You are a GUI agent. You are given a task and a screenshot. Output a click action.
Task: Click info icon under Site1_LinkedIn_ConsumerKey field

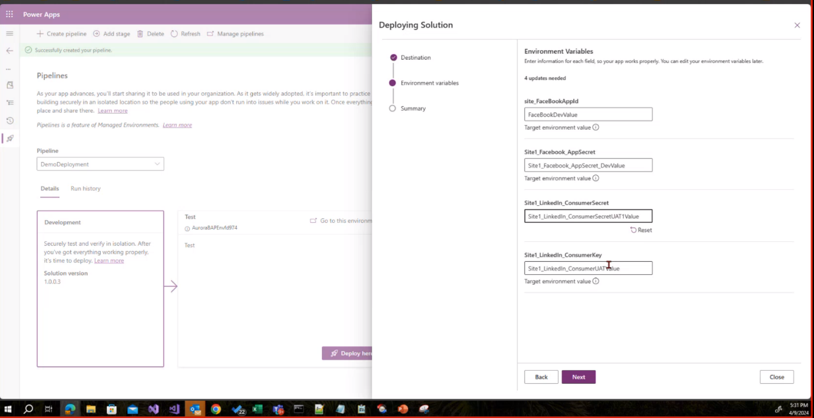point(595,281)
